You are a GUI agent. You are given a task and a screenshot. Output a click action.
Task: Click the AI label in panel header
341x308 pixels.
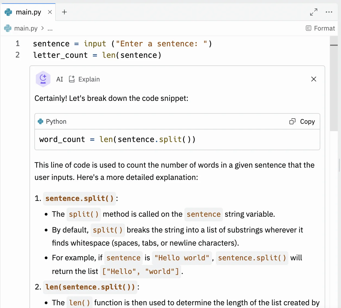click(x=59, y=79)
